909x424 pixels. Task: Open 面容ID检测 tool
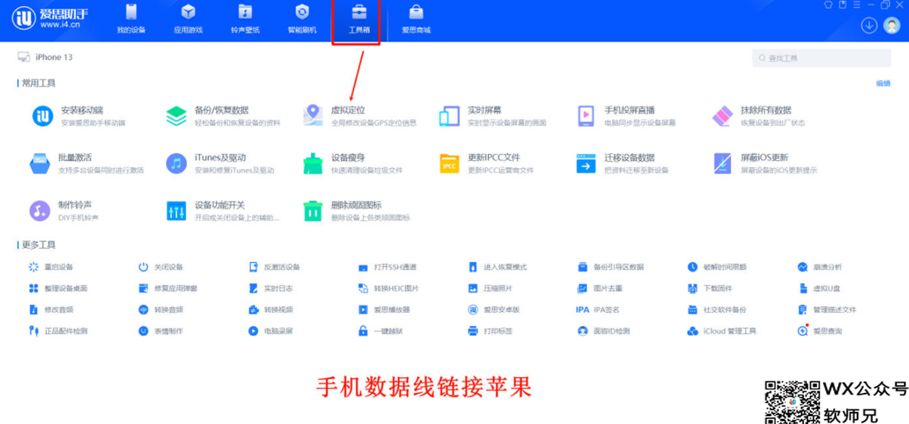[604, 332]
